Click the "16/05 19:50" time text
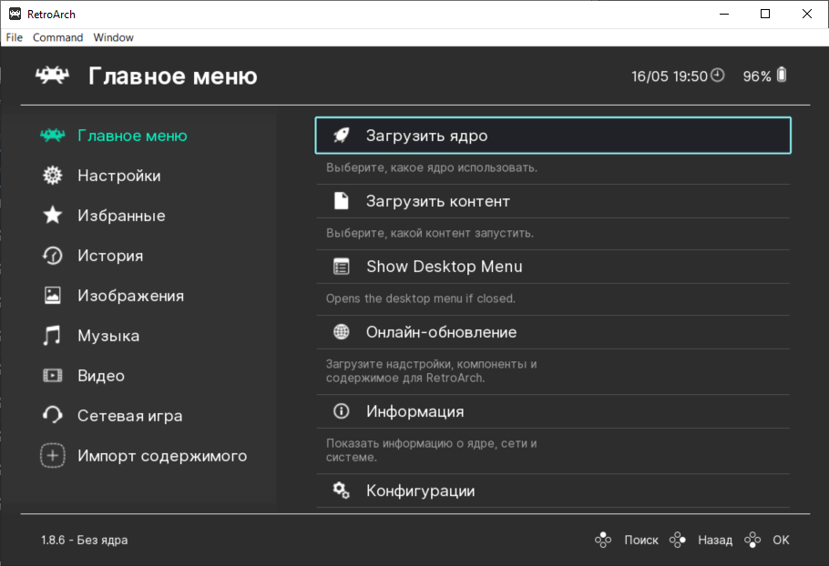The height and width of the screenshot is (566, 829). [670, 76]
